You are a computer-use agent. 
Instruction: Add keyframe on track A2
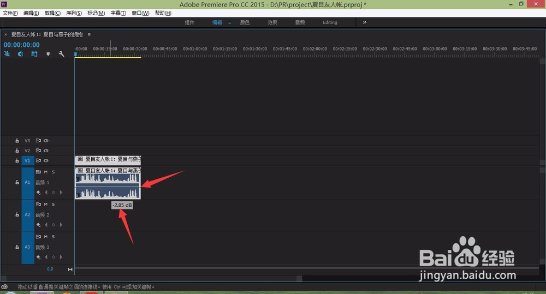(x=54, y=225)
